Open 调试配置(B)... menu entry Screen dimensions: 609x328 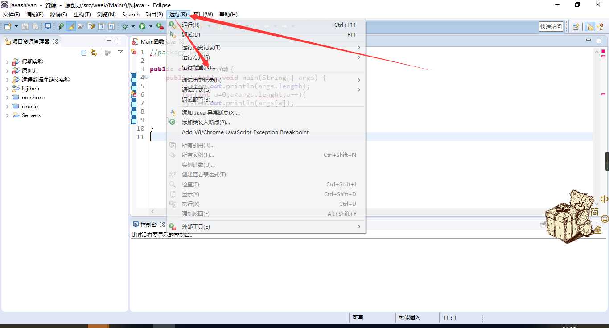266,100
